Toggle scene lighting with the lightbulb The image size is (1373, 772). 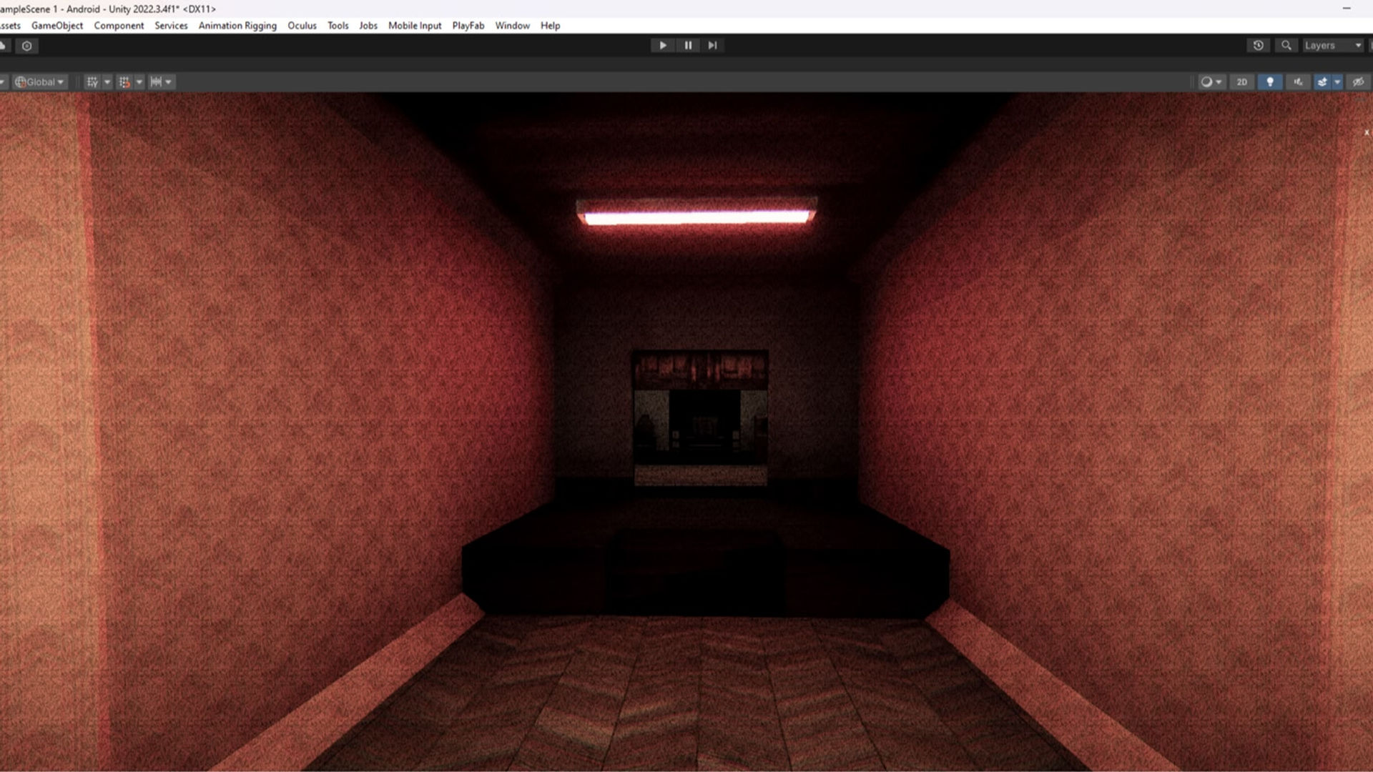pos(1270,82)
